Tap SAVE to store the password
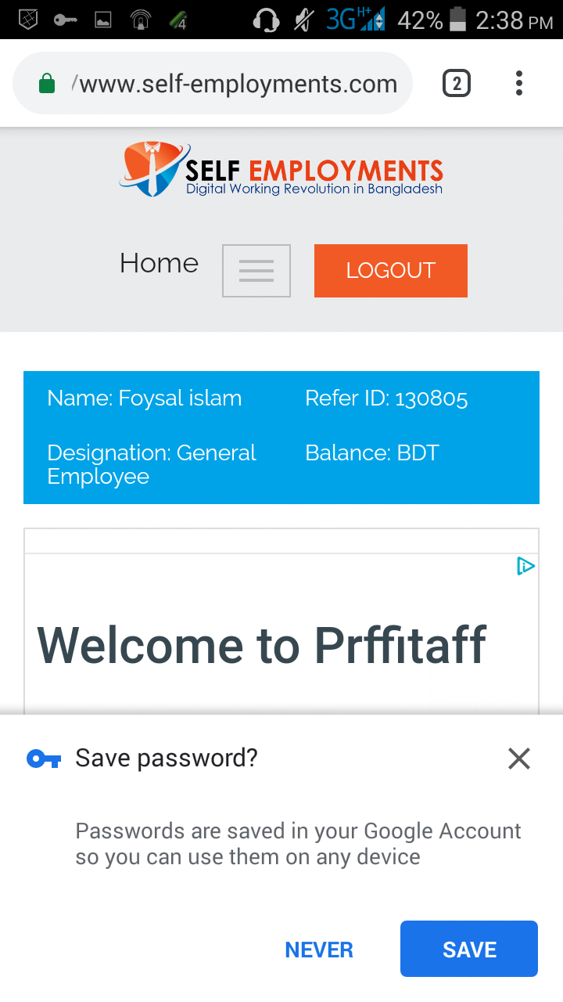Image resolution: width=563 pixels, height=1002 pixels. coord(469,949)
